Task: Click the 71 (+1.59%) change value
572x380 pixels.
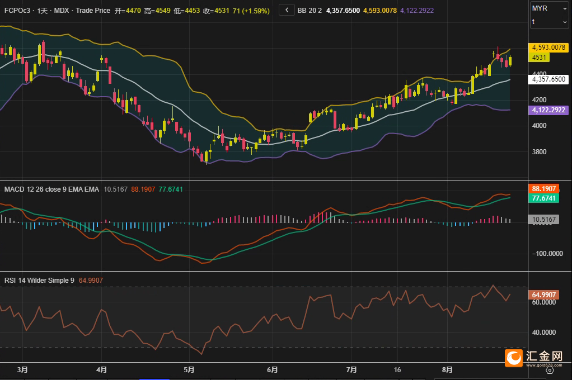Action: 251,11
